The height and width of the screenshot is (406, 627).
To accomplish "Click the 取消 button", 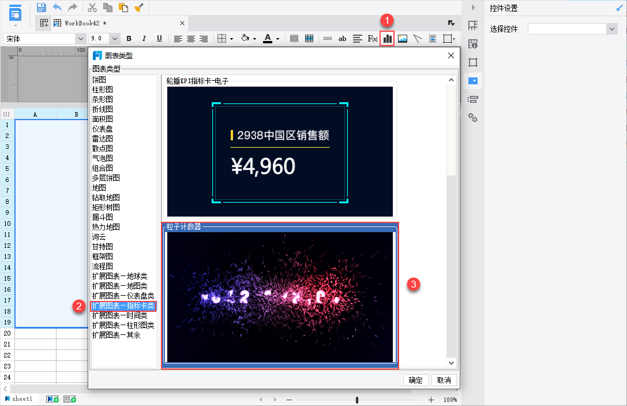I will coord(444,380).
